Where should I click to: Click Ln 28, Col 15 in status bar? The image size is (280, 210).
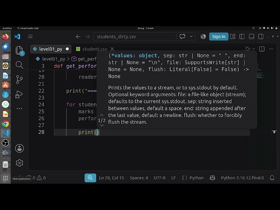(x=112, y=178)
